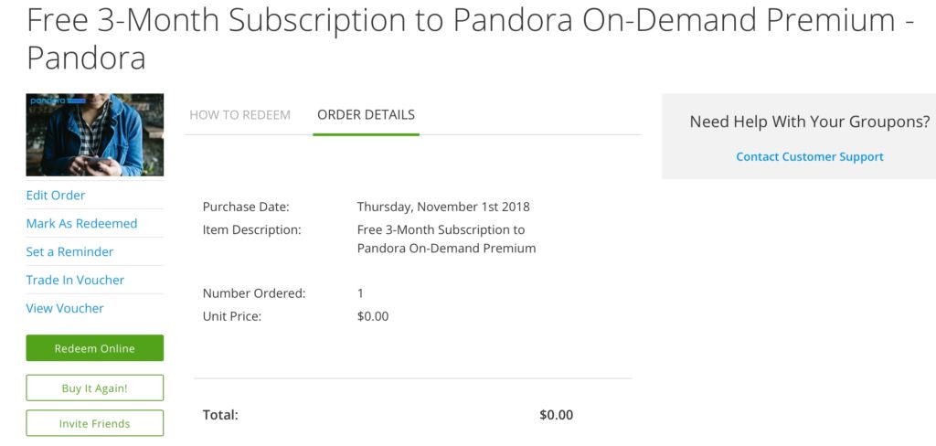Click the Free 3-Month Subscription page title
936x446 pixels.
point(471,38)
